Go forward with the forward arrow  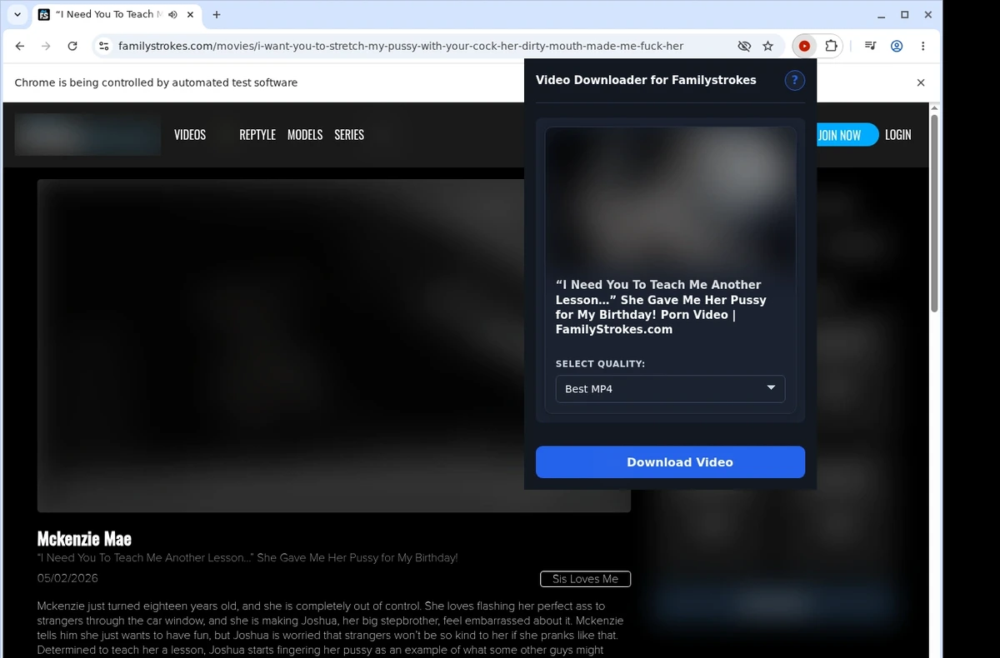click(47, 46)
